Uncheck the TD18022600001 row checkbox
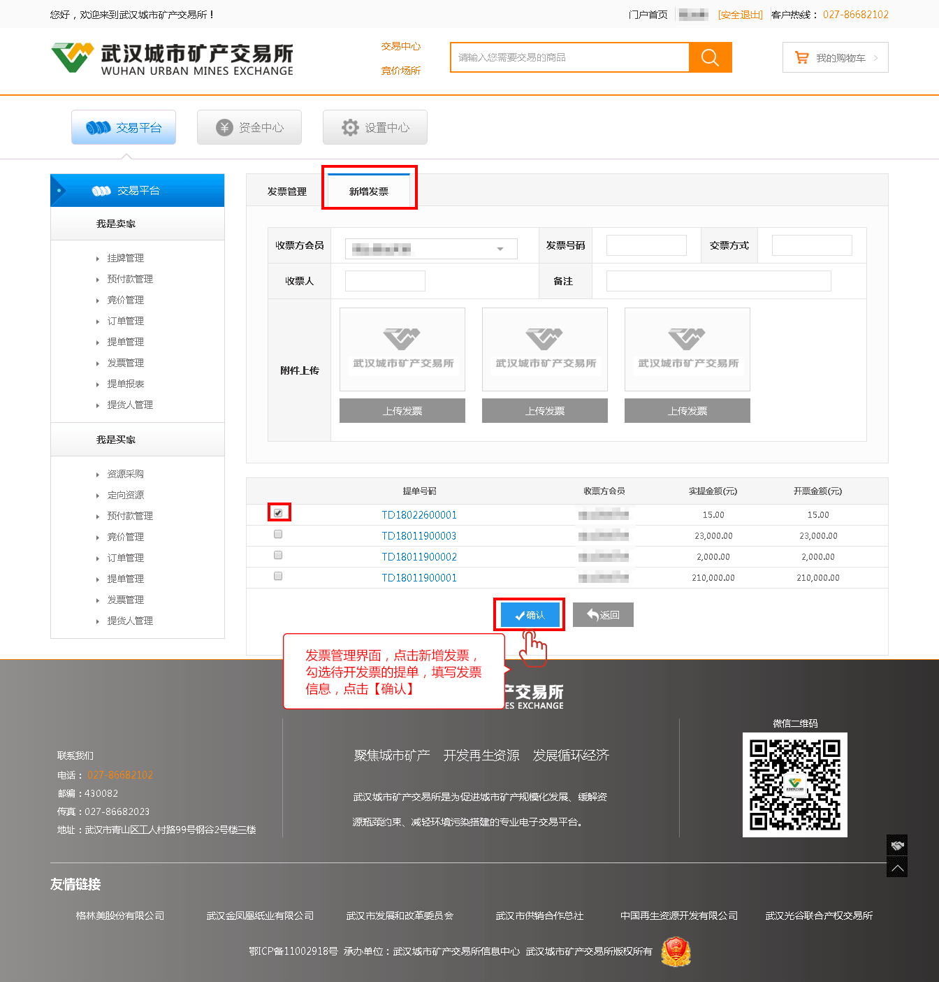Image resolution: width=939 pixels, height=982 pixels. click(x=278, y=513)
